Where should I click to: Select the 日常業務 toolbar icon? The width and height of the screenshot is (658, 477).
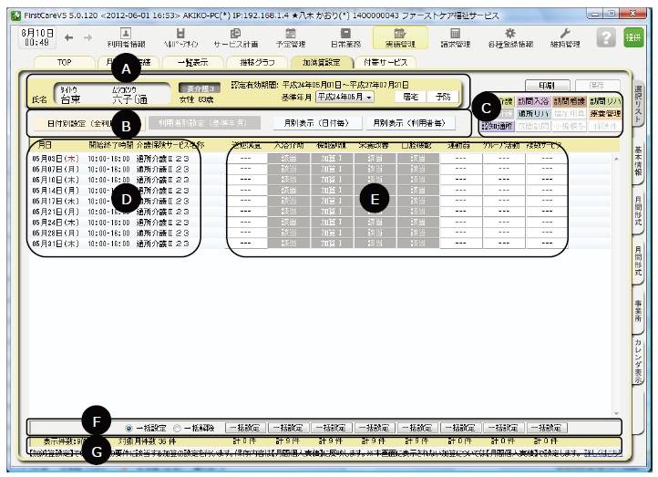(x=345, y=35)
